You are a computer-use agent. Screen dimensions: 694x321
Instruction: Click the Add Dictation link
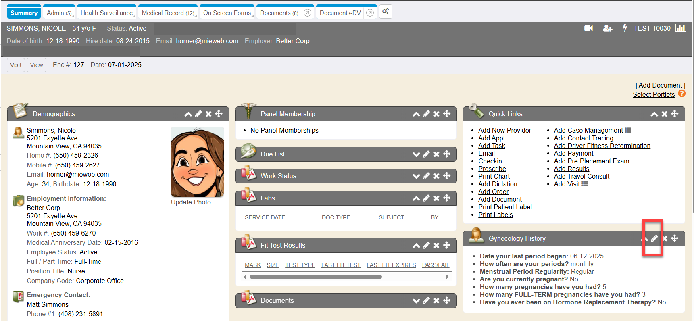498,184
